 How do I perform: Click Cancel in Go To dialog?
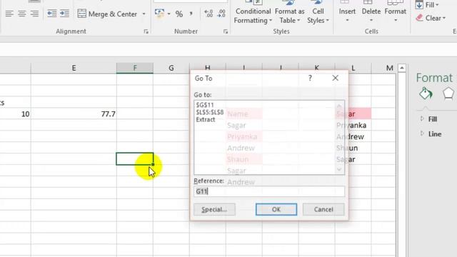click(x=323, y=209)
